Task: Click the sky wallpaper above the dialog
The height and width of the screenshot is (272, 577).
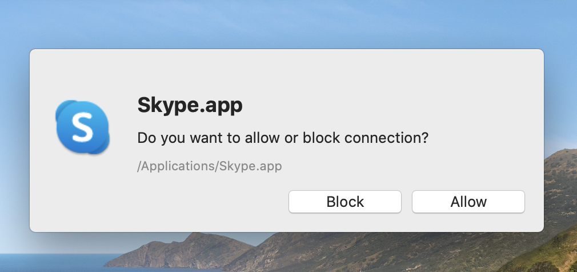Action: [286, 23]
